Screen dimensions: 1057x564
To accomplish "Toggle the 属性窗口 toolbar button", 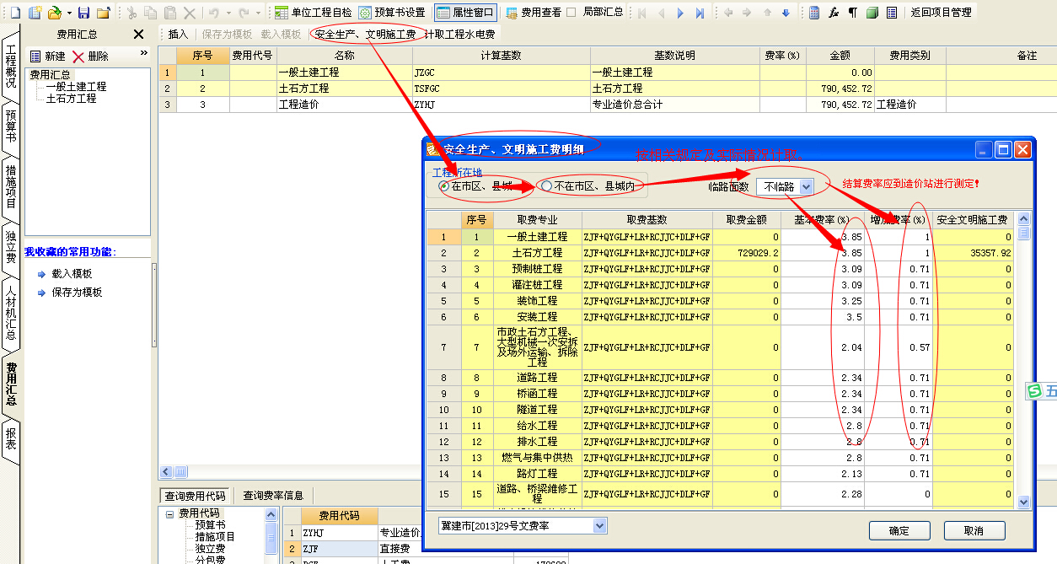I will click(x=466, y=13).
